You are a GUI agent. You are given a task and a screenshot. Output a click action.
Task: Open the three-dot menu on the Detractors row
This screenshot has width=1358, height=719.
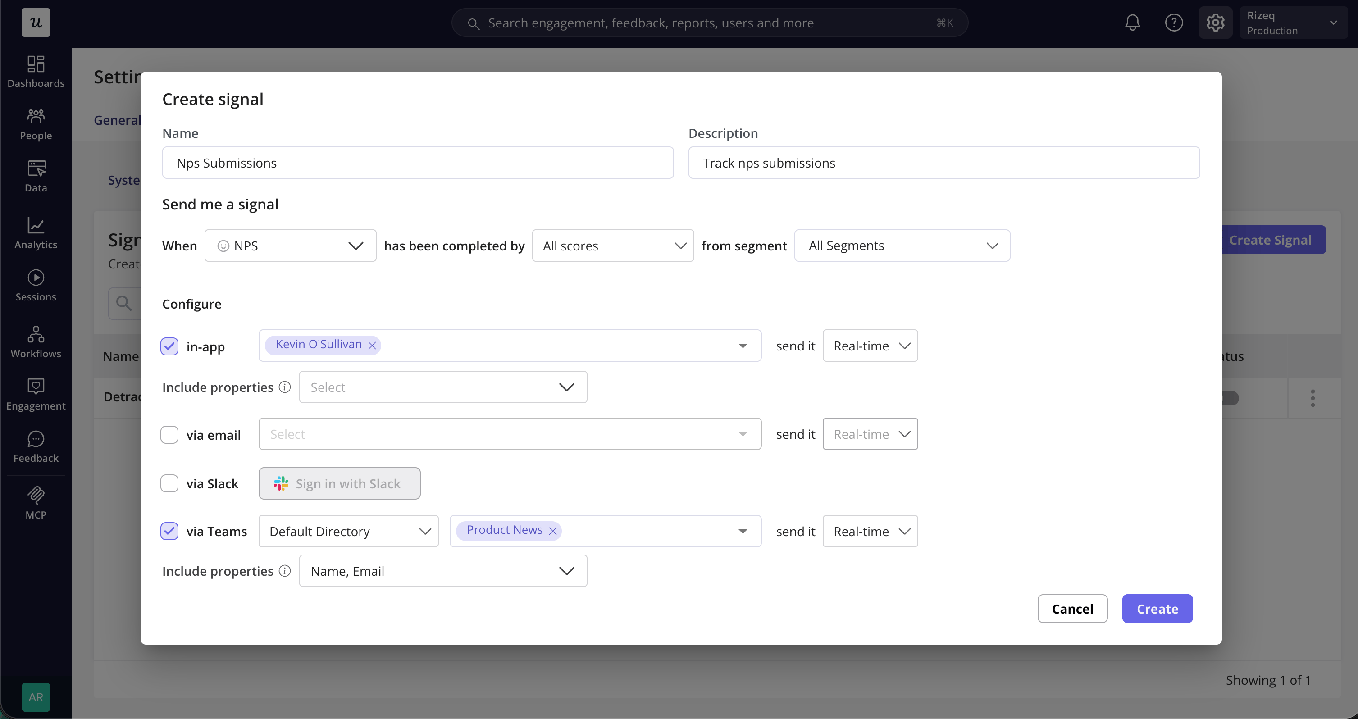(x=1312, y=398)
